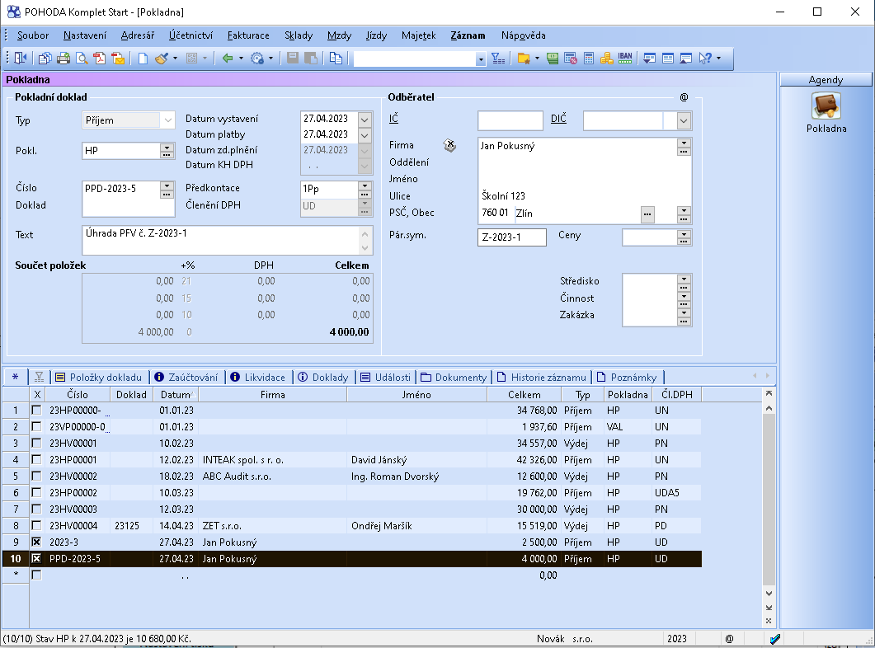This screenshot has height=648, width=875.
Task: Toggle checkbox for row 23HP00001 INTEAK
Action: tap(37, 459)
